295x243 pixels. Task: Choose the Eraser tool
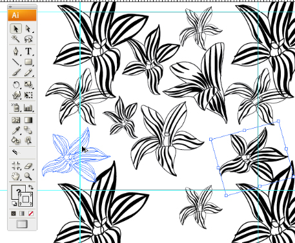point(28,165)
